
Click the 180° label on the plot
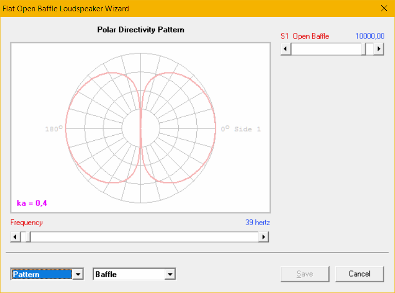click(x=54, y=129)
